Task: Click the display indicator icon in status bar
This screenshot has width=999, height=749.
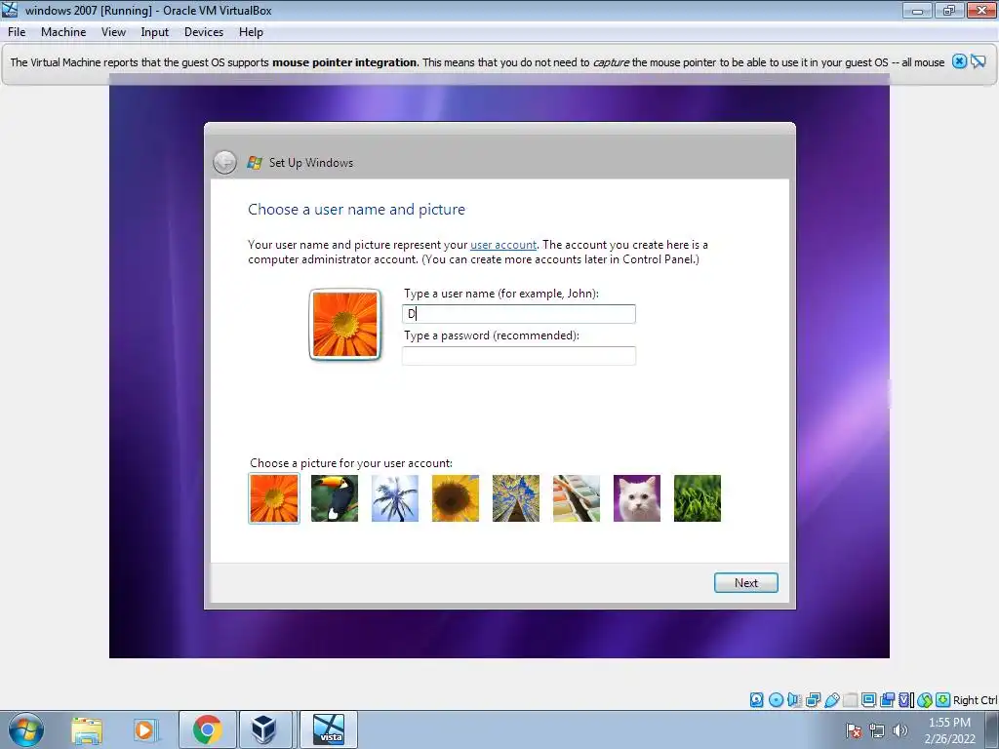Action: pos(868,700)
